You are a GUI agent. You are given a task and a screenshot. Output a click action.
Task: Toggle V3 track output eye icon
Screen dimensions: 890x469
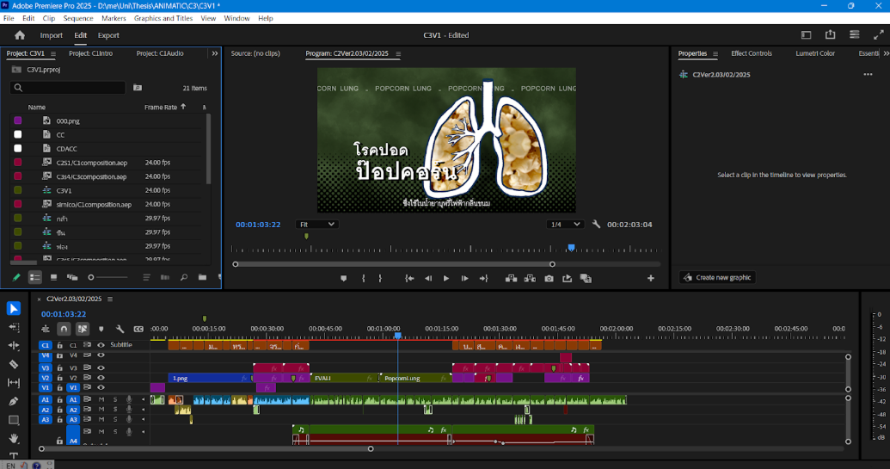(101, 367)
